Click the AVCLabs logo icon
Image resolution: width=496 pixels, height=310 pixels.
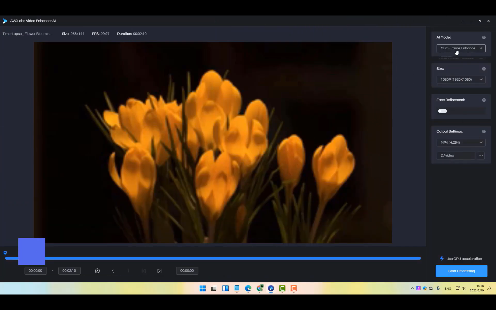coord(5,21)
